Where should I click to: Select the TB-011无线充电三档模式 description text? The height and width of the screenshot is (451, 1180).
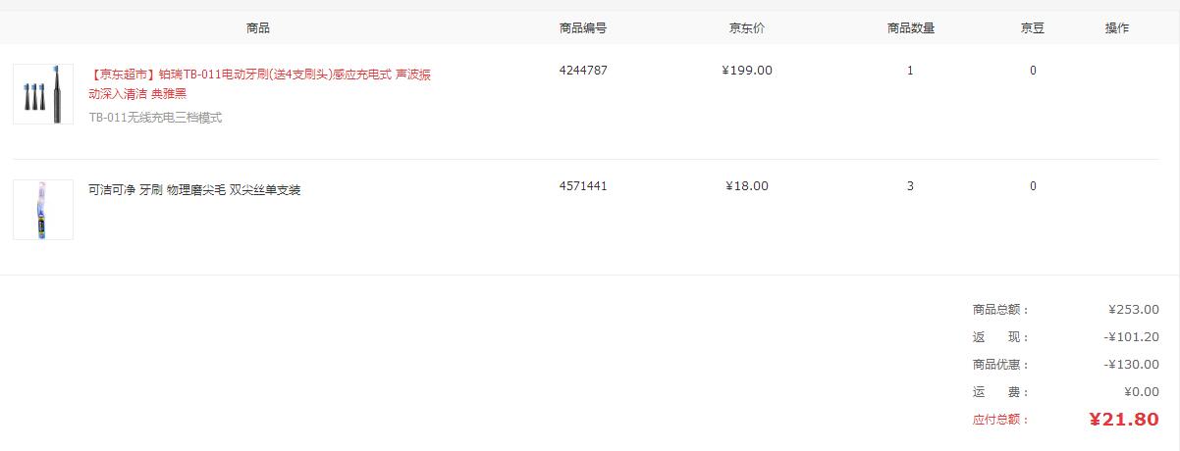pyautogui.click(x=155, y=118)
